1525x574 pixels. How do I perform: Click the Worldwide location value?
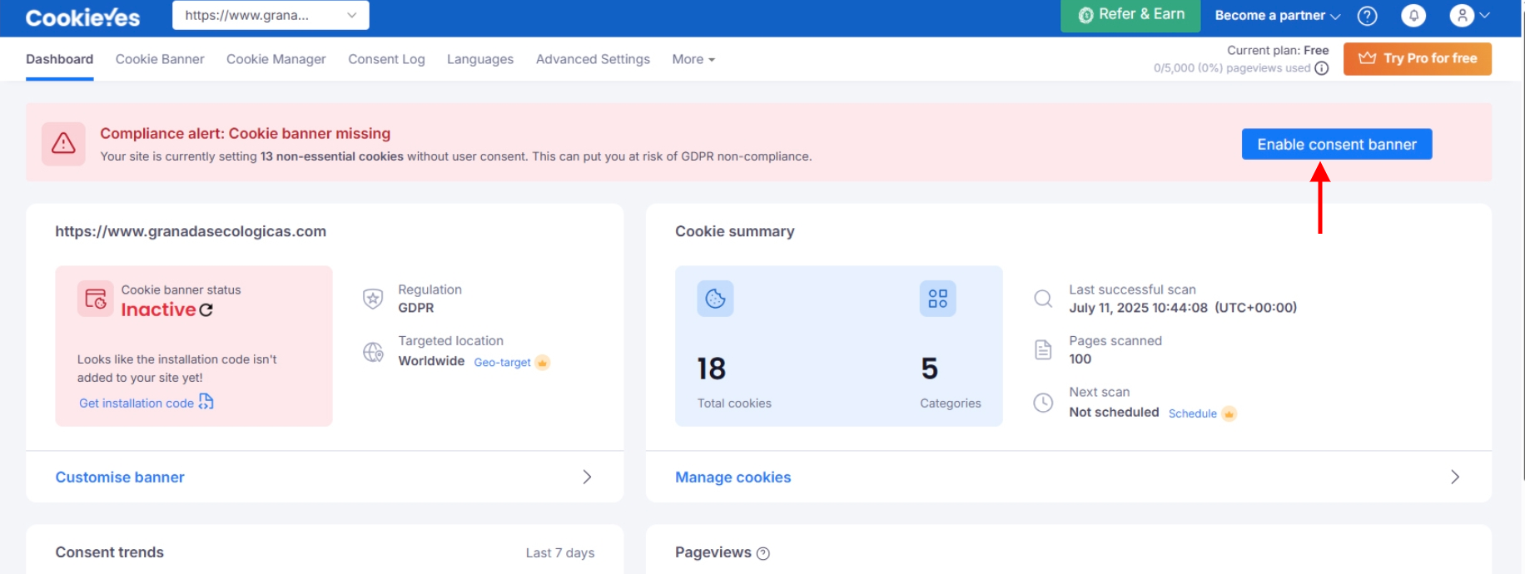[x=431, y=361]
